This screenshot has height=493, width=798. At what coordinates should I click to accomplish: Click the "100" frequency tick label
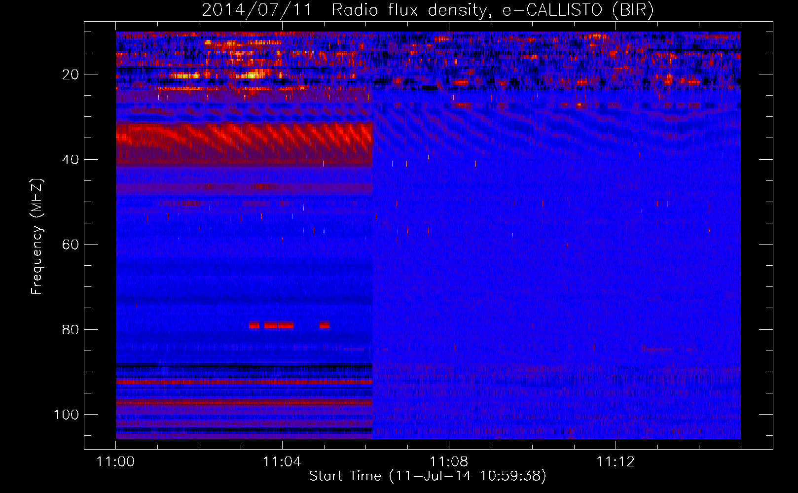(67, 415)
